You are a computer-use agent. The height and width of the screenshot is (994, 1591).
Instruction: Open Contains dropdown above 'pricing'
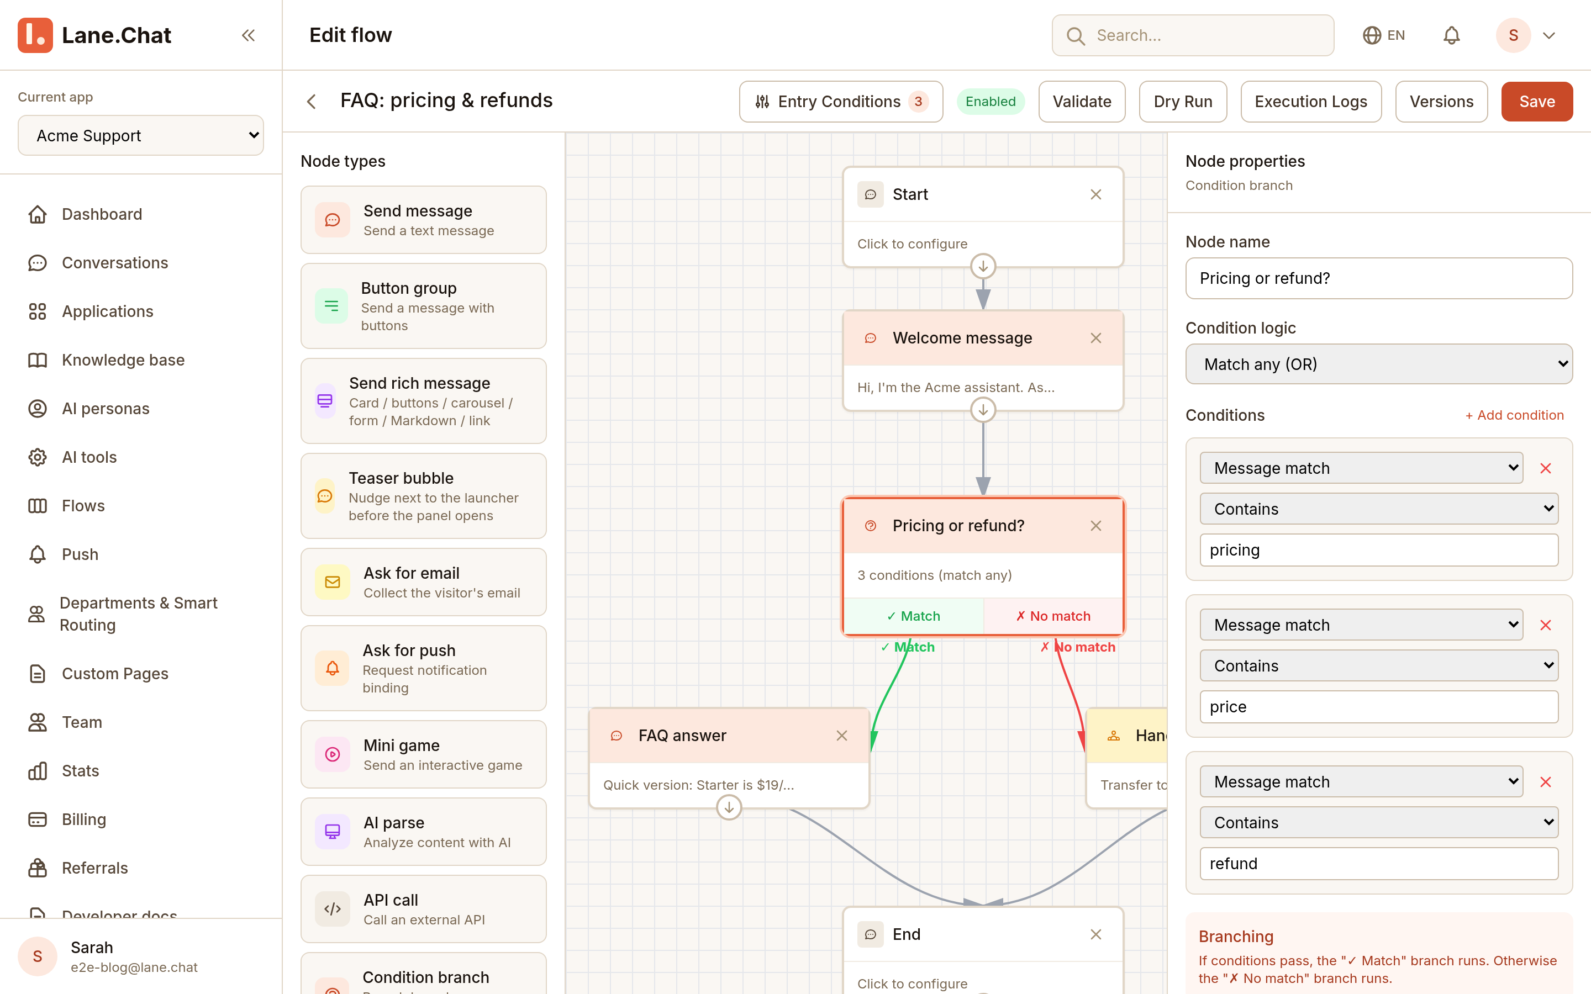[1379, 509]
